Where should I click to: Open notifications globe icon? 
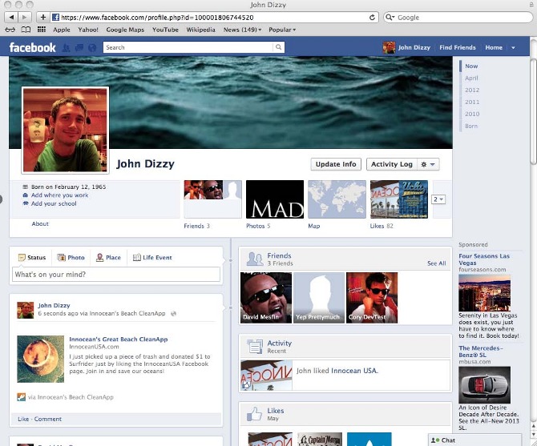tap(92, 48)
